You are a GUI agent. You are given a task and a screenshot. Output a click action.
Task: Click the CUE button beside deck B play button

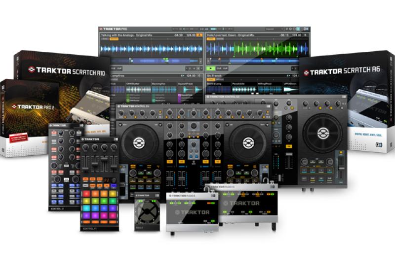click(x=219, y=69)
